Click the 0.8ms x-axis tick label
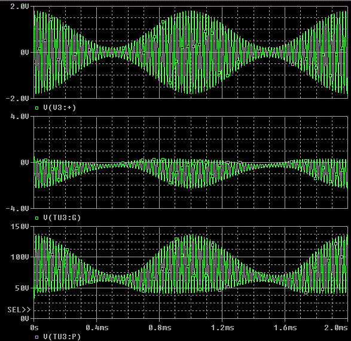 coord(160,328)
